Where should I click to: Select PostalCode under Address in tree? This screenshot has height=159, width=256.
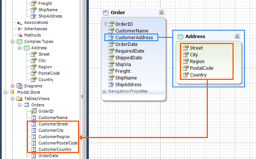(49, 73)
